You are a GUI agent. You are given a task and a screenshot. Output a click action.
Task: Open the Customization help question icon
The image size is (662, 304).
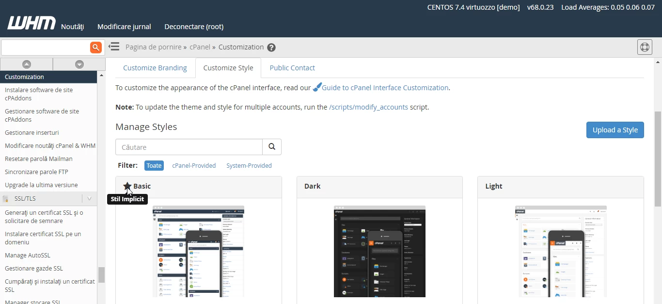(271, 48)
